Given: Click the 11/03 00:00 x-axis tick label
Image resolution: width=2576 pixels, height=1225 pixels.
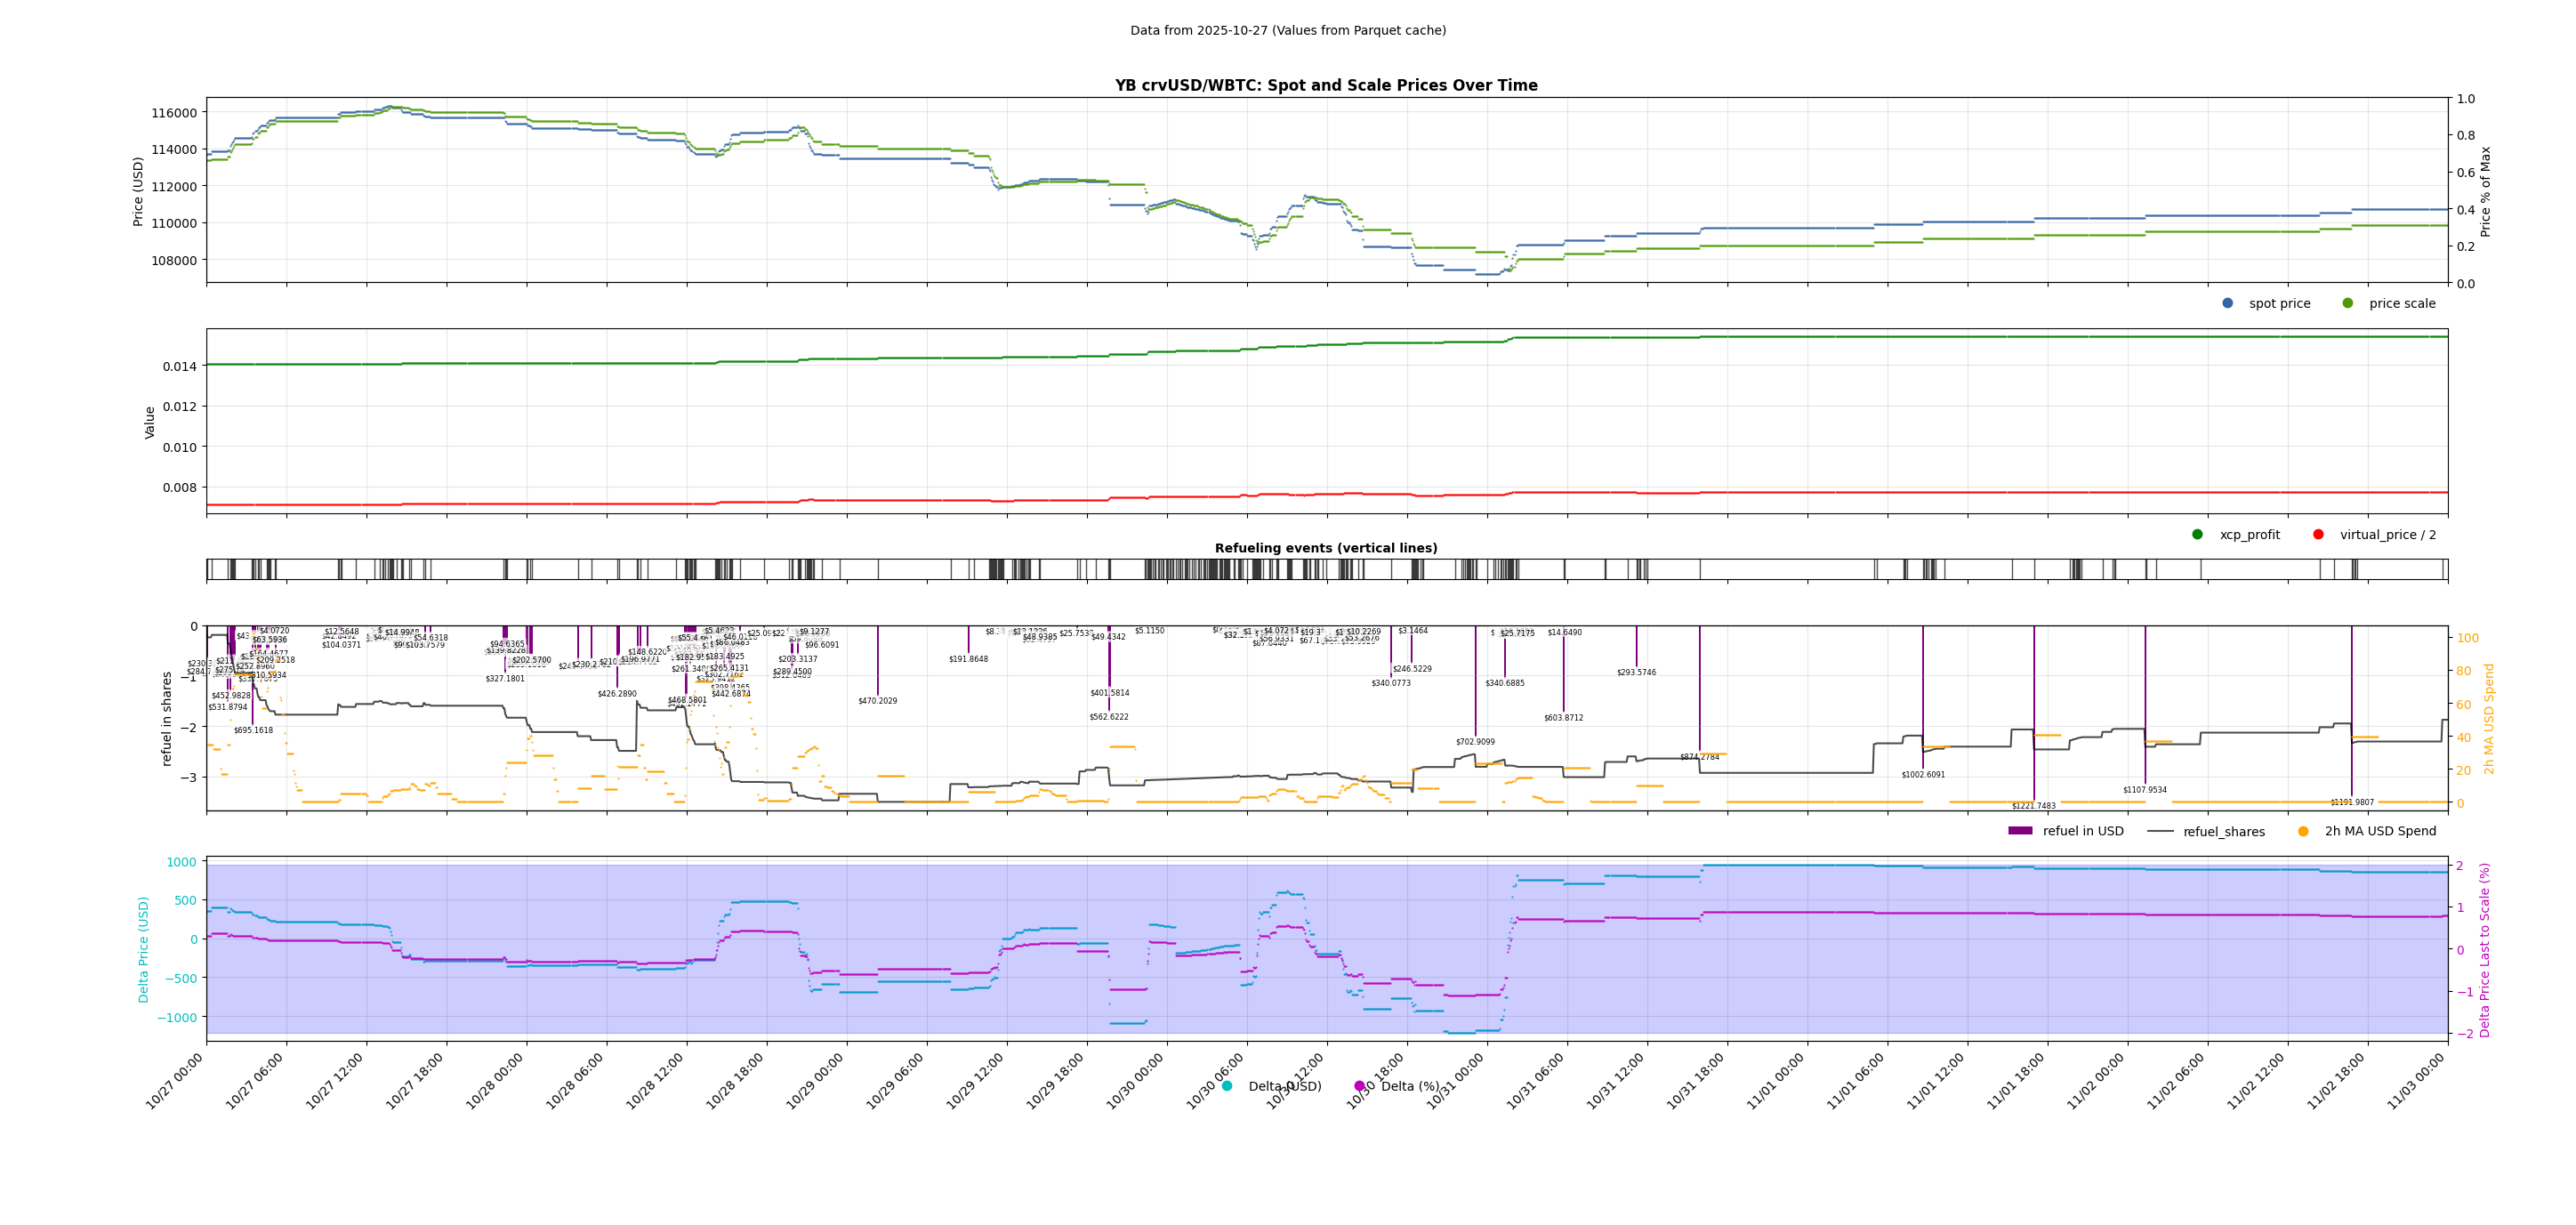Looking at the screenshot, I should (2415, 1082).
